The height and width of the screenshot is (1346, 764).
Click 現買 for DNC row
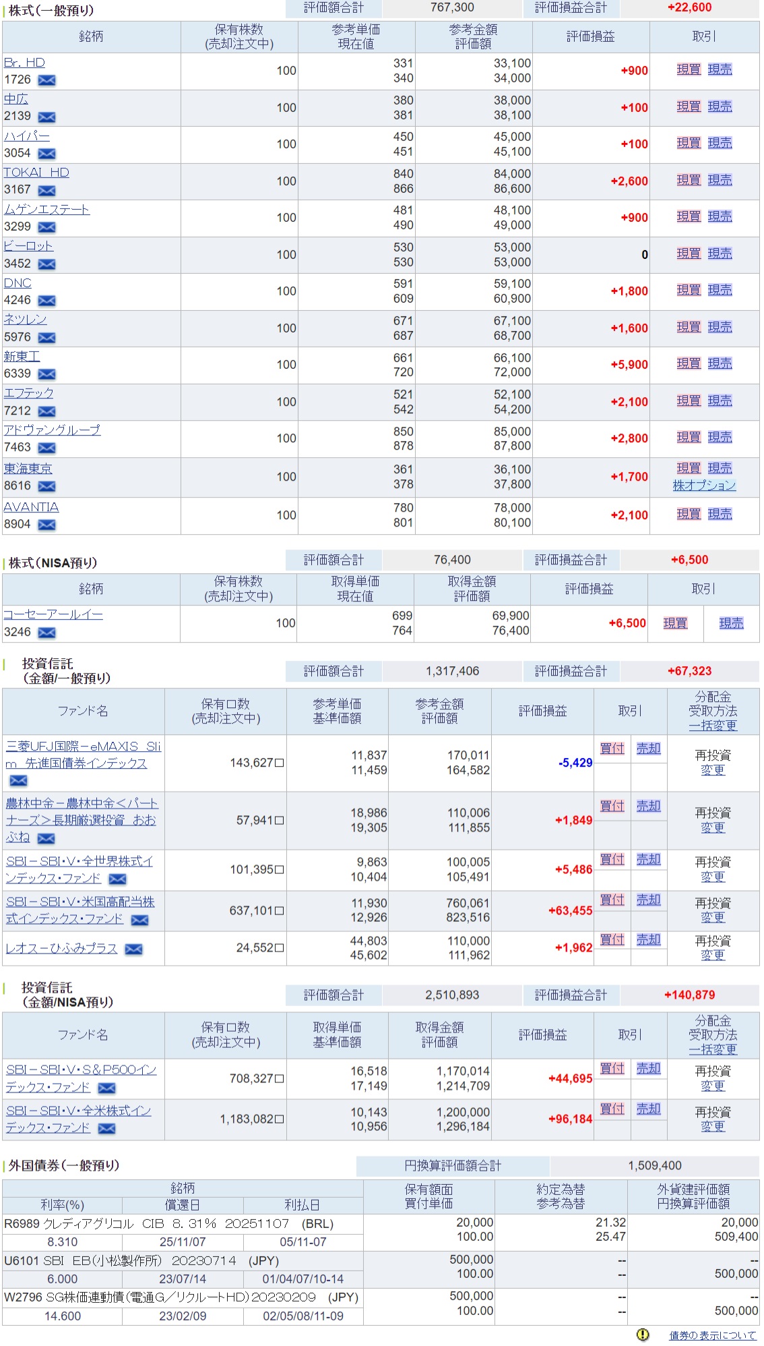(x=689, y=290)
